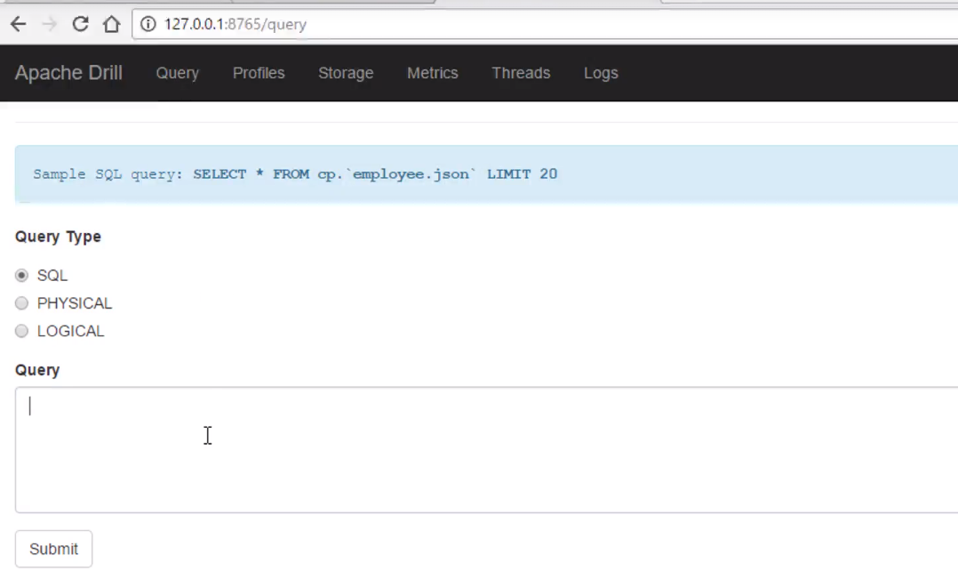Go back using the browser back arrow
958x579 pixels.
coord(19,24)
